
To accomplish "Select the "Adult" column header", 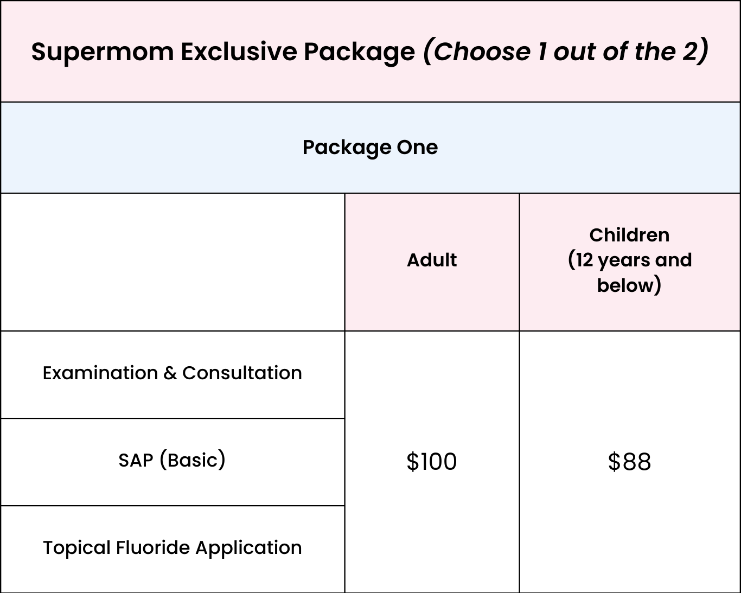I will [432, 260].
